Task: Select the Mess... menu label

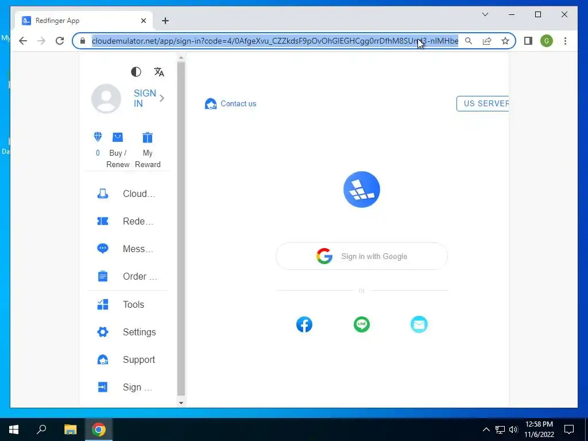Action: tap(138, 249)
